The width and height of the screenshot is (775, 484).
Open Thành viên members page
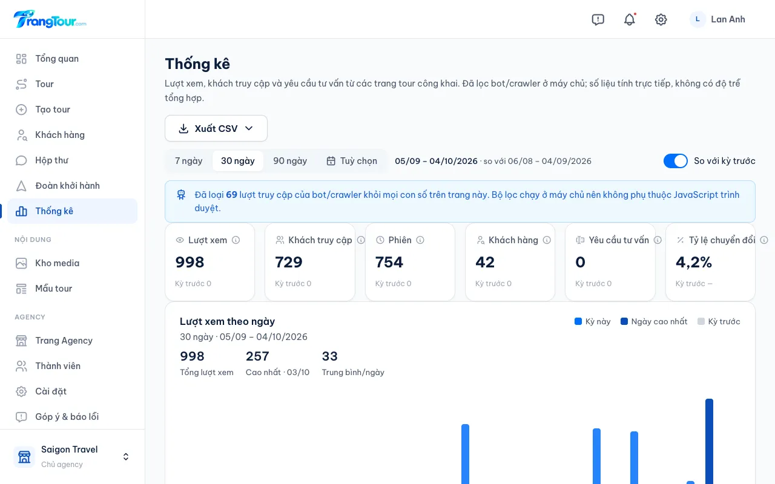(x=73, y=366)
